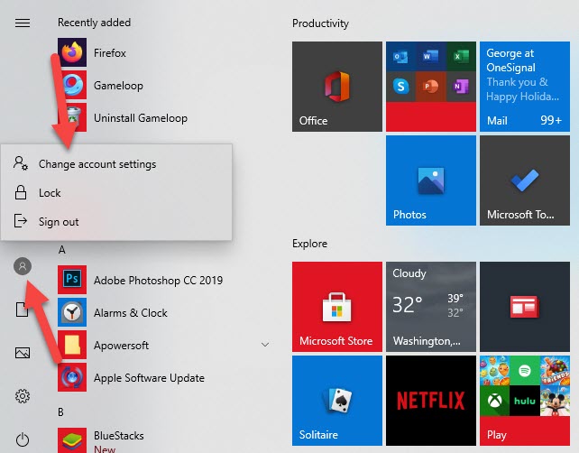Viewport: 579px width, 453px height.
Task: Expand the Apowersoft folder chevron
Action: pyautogui.click(x=265, y=345)
